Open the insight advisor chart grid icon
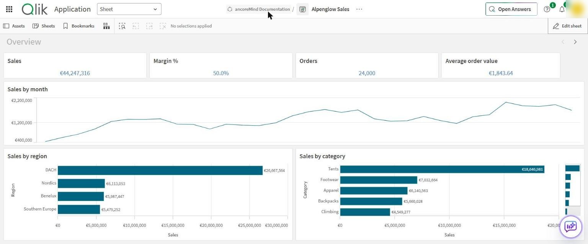The width and height of the screenshot is (588, 244). tap(106, 26)
